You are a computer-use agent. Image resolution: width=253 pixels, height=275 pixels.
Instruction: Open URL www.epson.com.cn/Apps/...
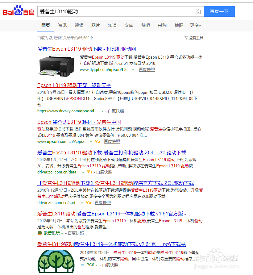pyautogui.click(x=62, y=142)
